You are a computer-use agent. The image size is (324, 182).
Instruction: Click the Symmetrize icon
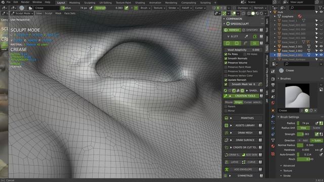click(x=226, y=175)
